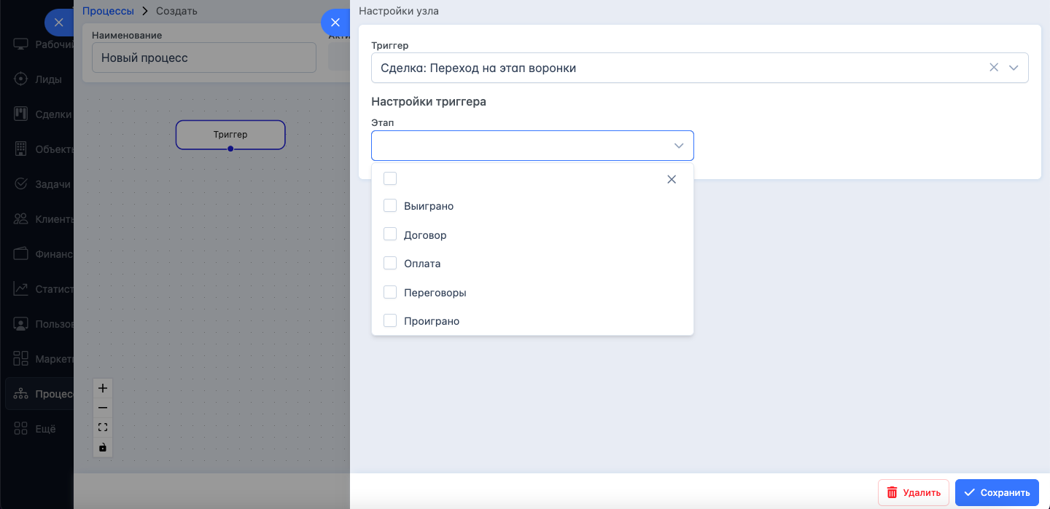Toggle the select-all checkbox at the list top
1050x509 pixels.
tap(390, 178)
